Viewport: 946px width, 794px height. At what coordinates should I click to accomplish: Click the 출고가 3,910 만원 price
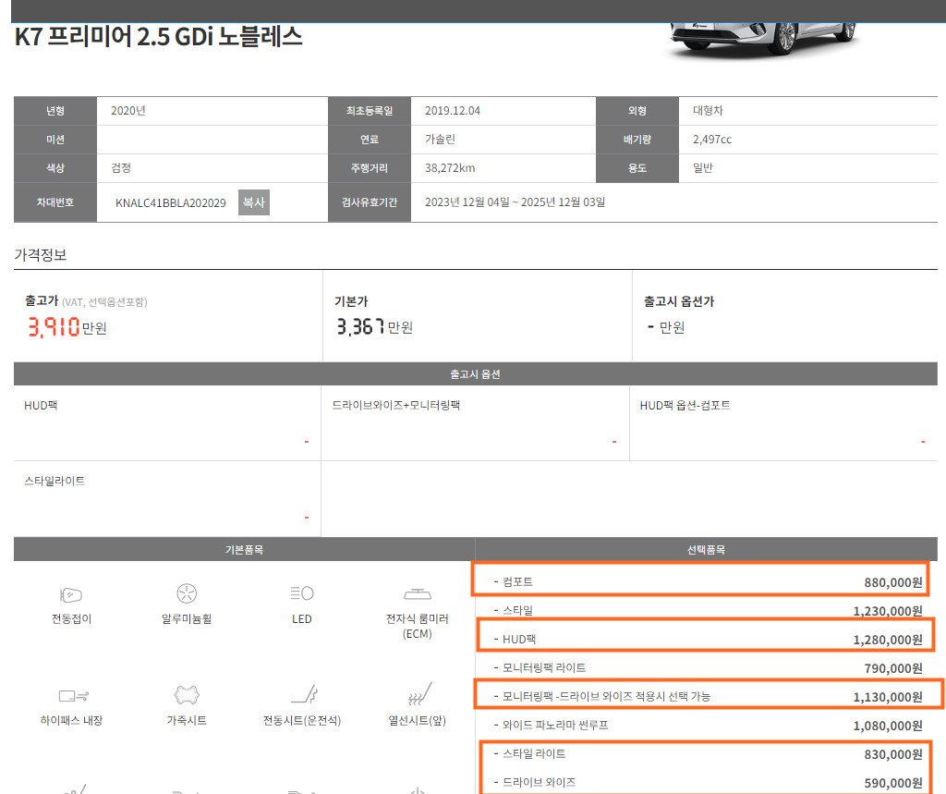tap(67, 327)
